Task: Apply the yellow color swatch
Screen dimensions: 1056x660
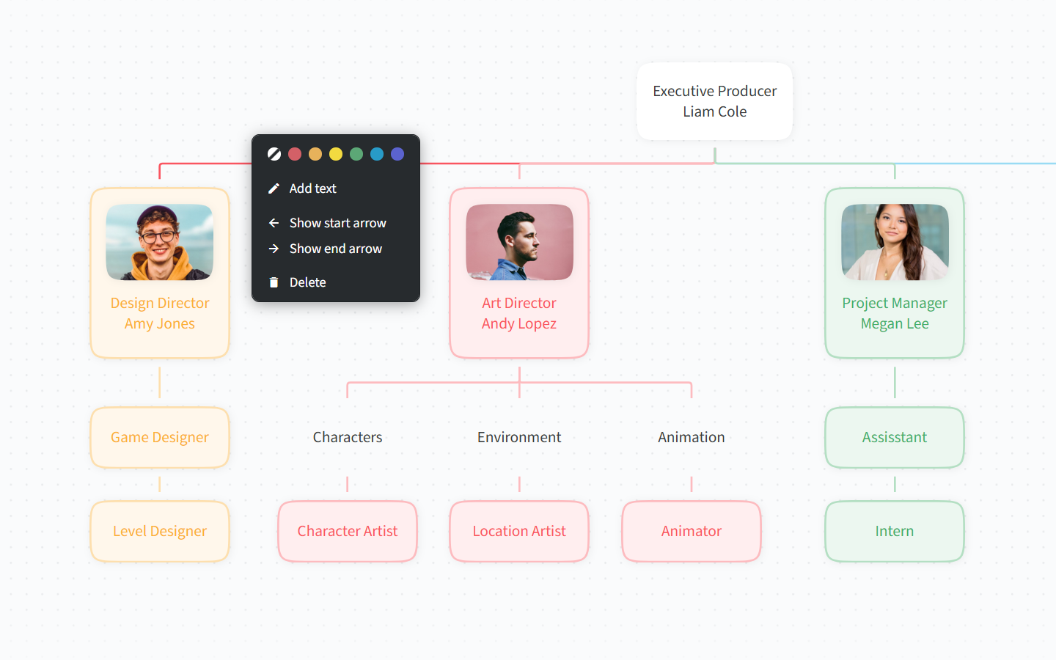Action: (x=336, y=154)
